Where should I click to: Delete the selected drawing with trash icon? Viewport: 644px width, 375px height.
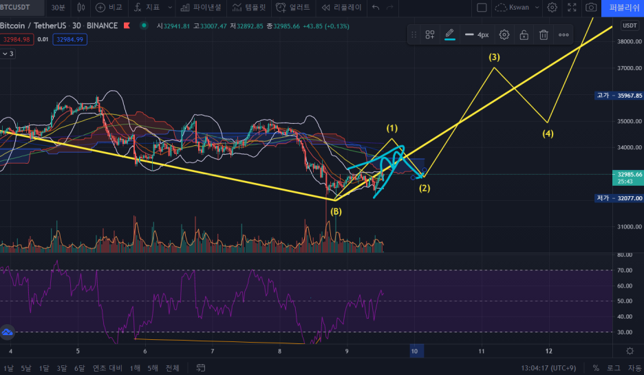544,35
